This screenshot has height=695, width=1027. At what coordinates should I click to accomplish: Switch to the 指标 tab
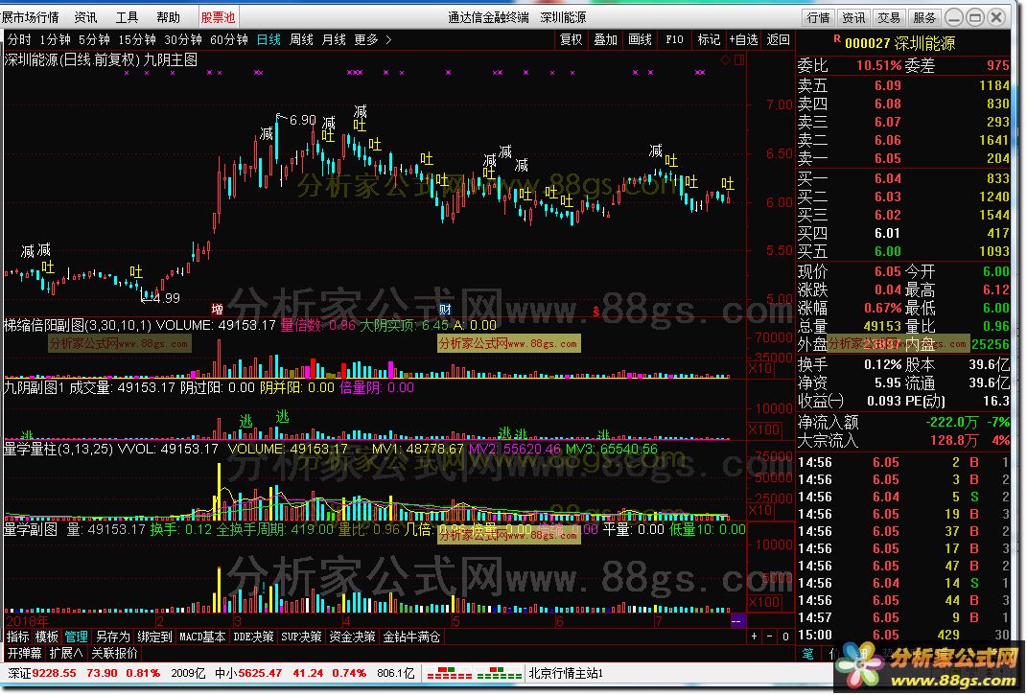[x=17, y=637]
